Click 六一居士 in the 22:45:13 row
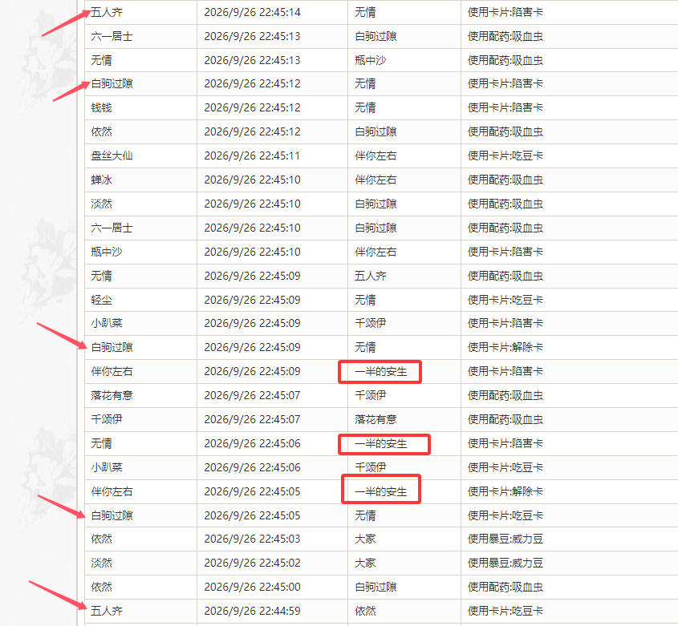This screenshot has height=626, width=678. click(112, 36)
